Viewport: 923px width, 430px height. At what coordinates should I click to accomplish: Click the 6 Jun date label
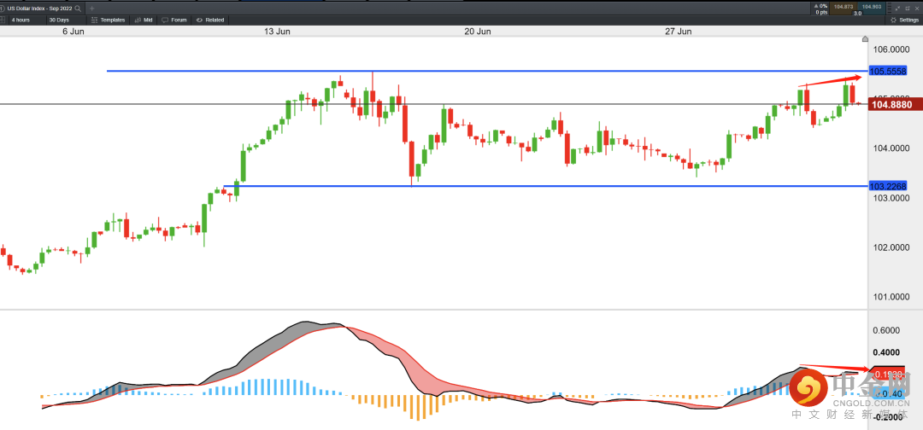[x=73, y=32]
